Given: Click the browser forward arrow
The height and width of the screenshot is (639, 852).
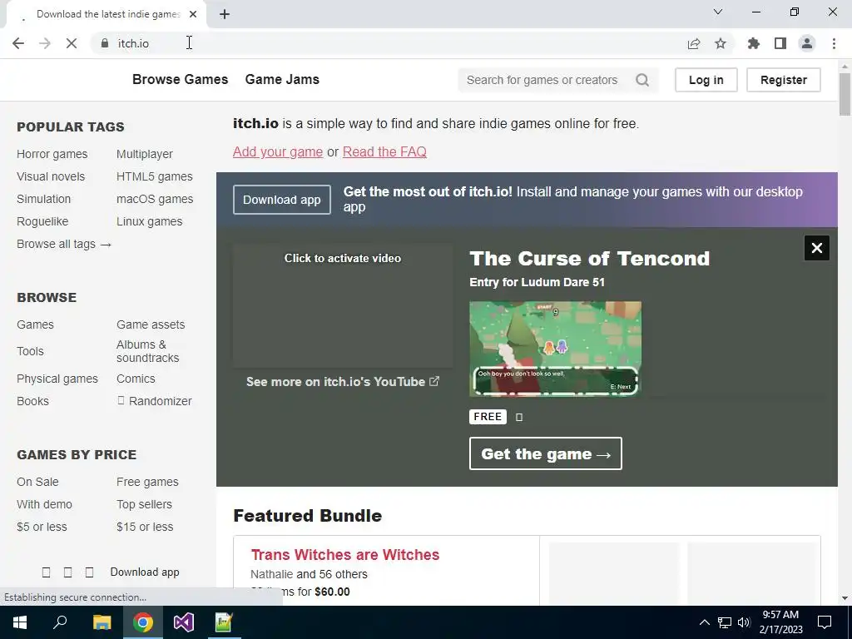Looking at the screenshot, I should pos(45,43).
